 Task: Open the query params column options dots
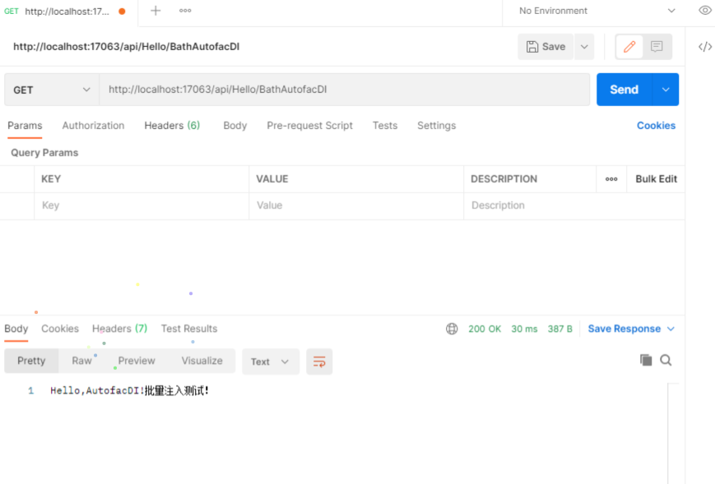tap(611, 179)
